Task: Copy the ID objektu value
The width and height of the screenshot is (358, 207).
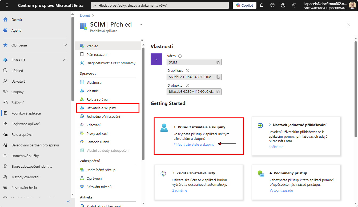Action: click(x=218, y=92)
